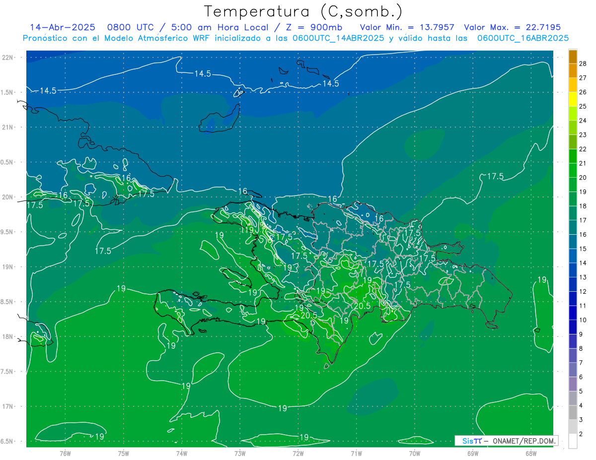
Task: Click the colorbar value label '13'
Action: click(583, 277)
